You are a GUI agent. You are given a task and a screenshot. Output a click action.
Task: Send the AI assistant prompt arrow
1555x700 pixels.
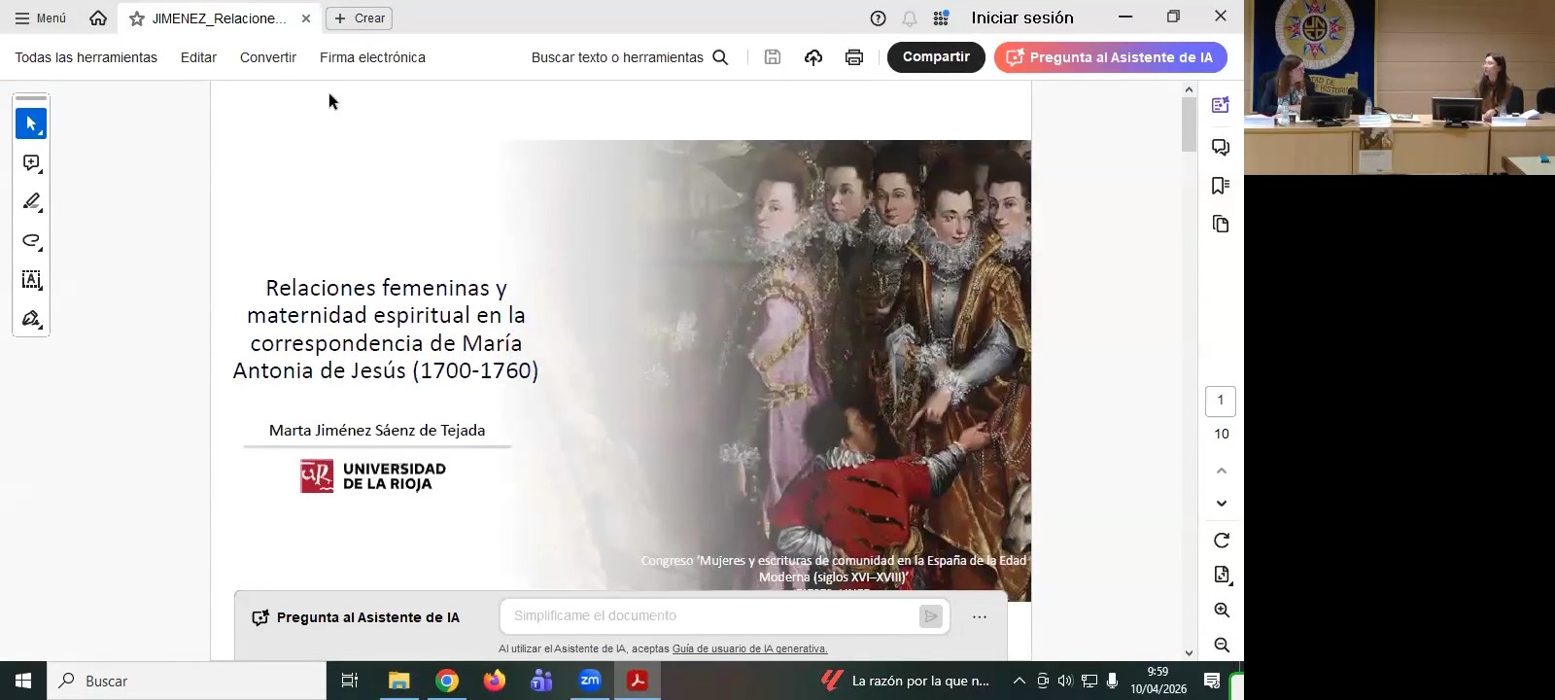click(931, 616)
